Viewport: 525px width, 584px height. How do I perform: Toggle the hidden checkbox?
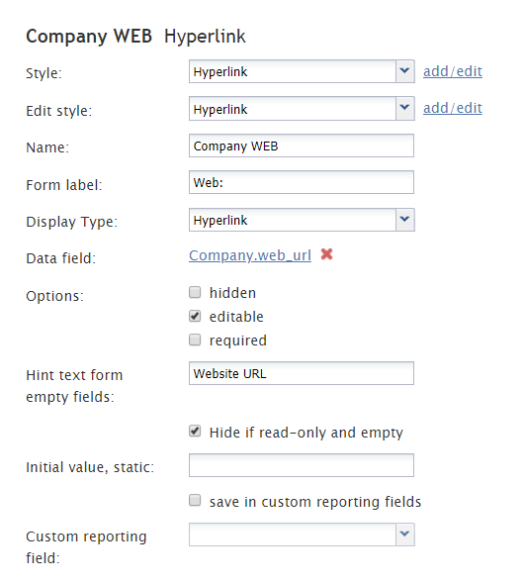195,292
